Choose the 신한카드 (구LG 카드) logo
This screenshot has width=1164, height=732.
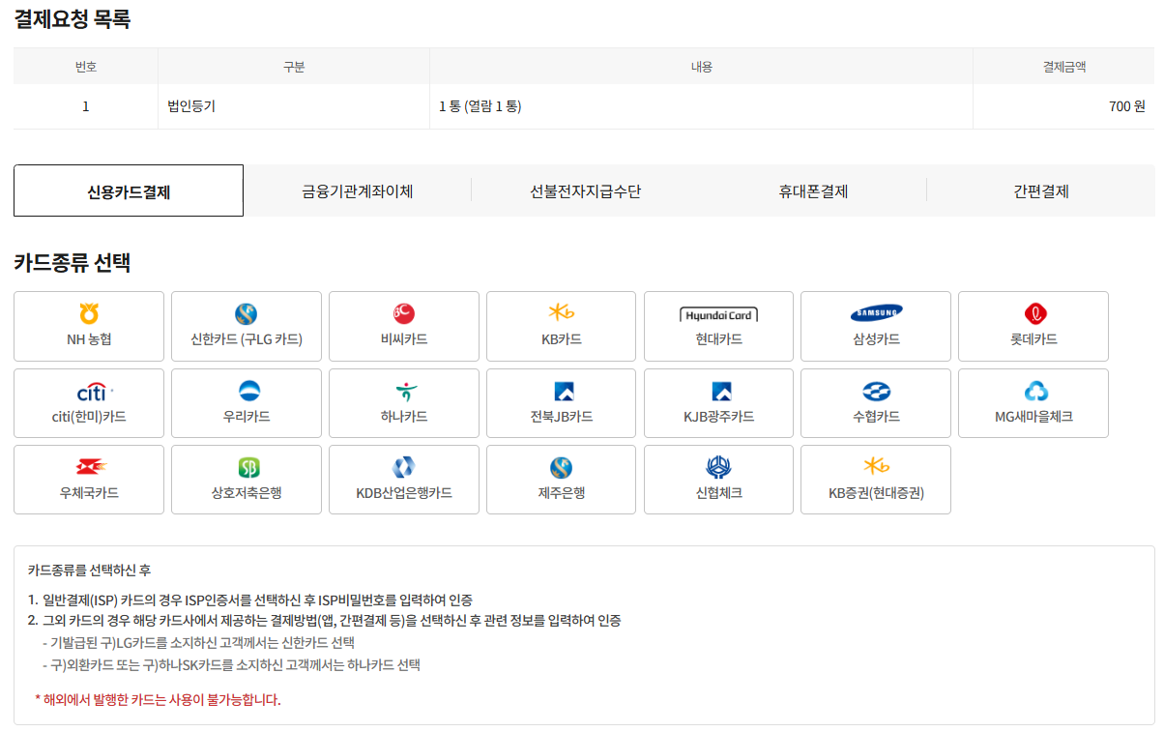point(247,314)
